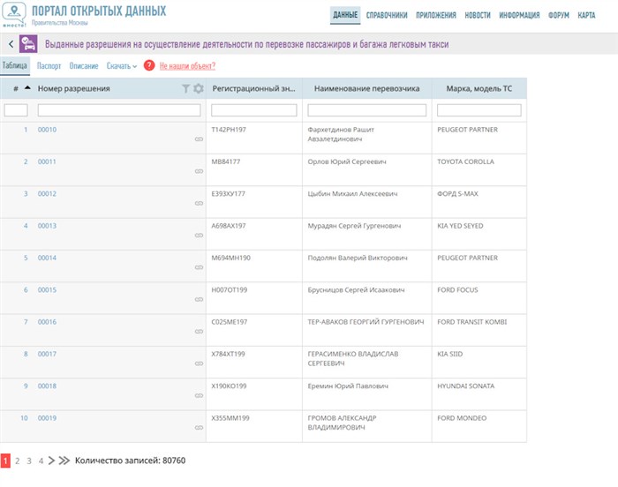The image size is (618, 487).
Task: Open the ДАННЫЕ menu item
Action: (345, 16)
